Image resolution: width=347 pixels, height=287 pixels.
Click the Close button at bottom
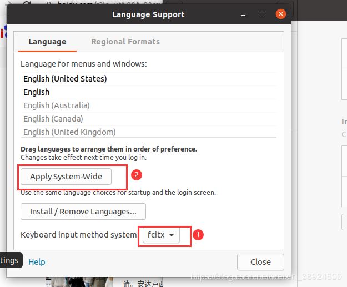pyautogui.click(x=260, y=262)
